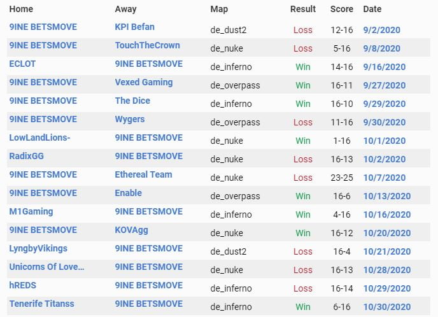Open the TouchTheCrown team page
The image size is (438, 317).
(147, 46)
